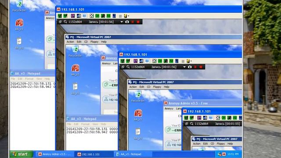The height and width of the screenshot is (158, 281).
Task: Click full screen icon in innermost 192.168.1.101 toolbar
Action: 218,118
